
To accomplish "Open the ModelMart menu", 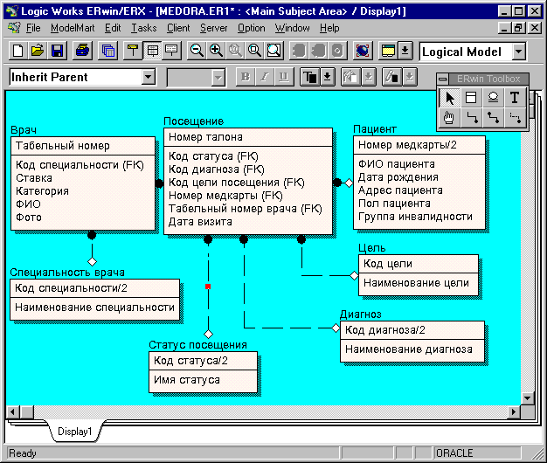I will (71, 28).
